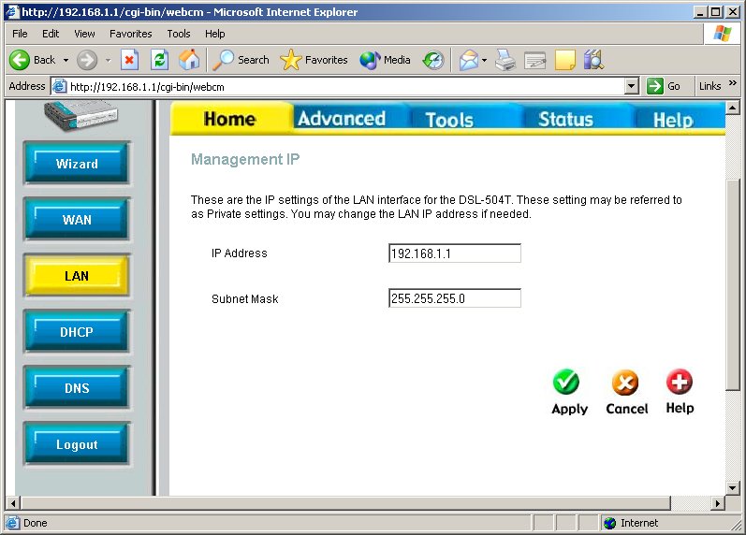Expand the Mail dropdown arrow
746x535 pixels.
click(484, 61)
